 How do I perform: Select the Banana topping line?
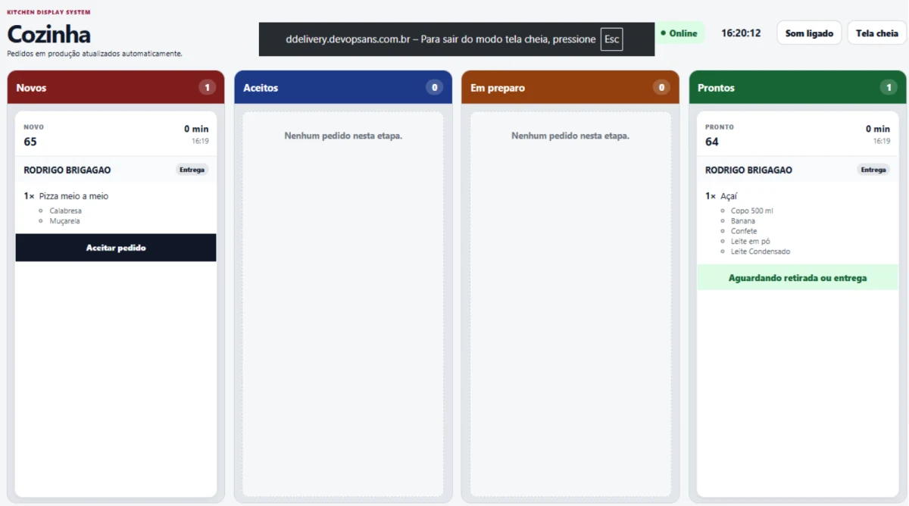pyautogui.click(x=743, y=221)
